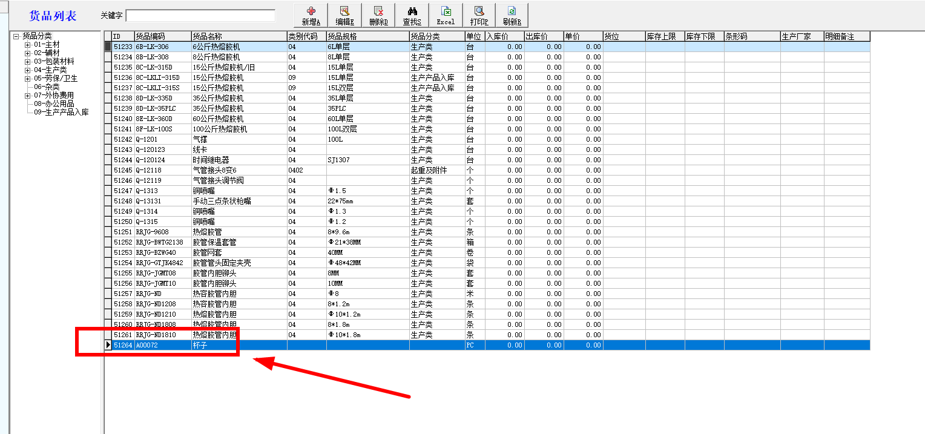
Task: Expand the 01-主材 tree node
Action: coord(27,44)
